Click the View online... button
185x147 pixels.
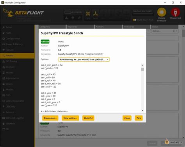(x=70, y=118)
